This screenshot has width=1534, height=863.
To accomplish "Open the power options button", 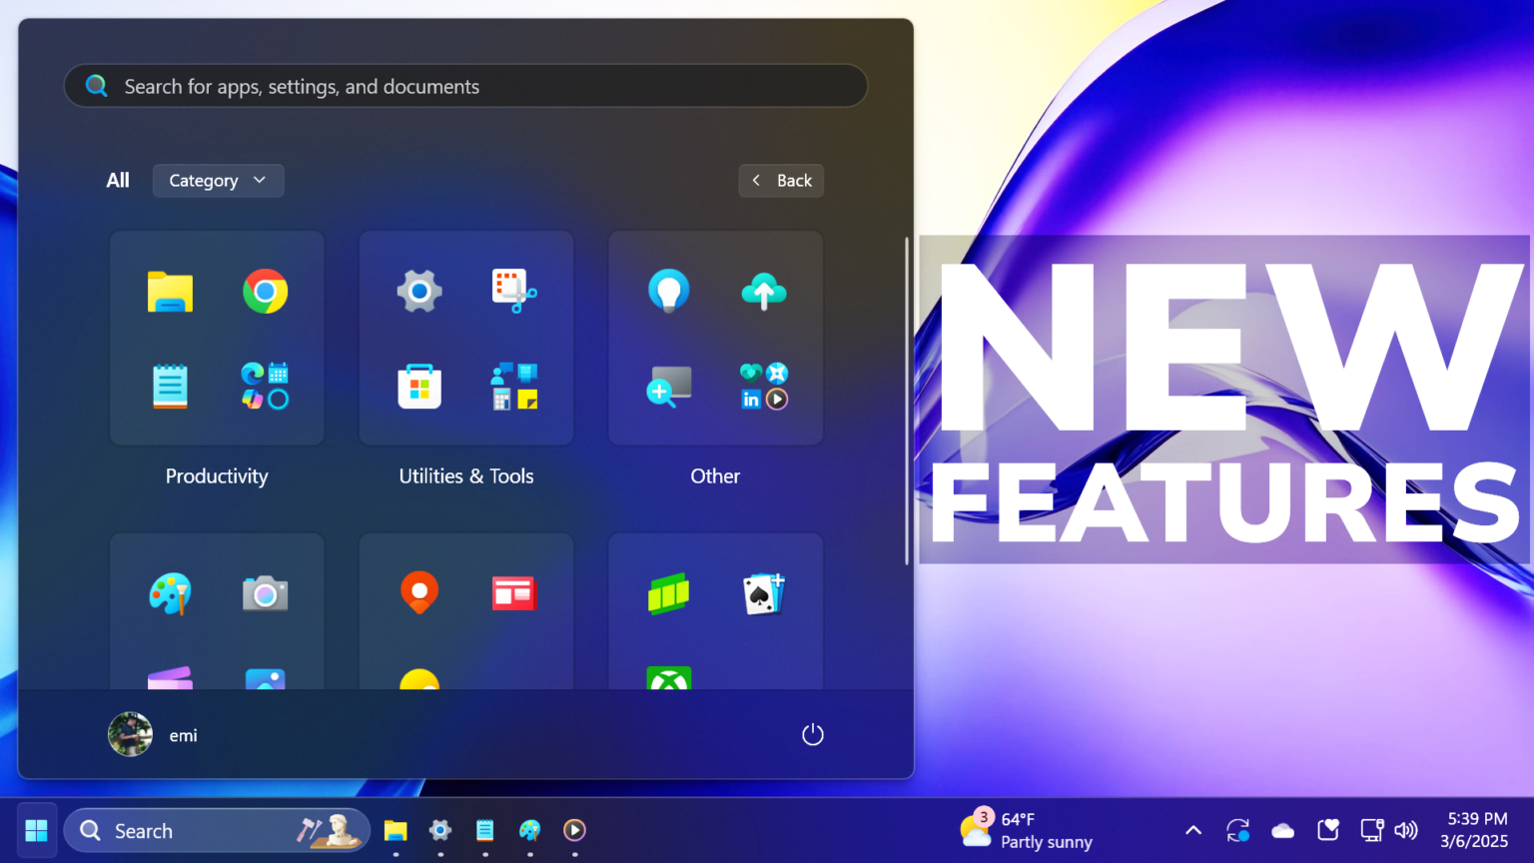I will click(813, 735).
